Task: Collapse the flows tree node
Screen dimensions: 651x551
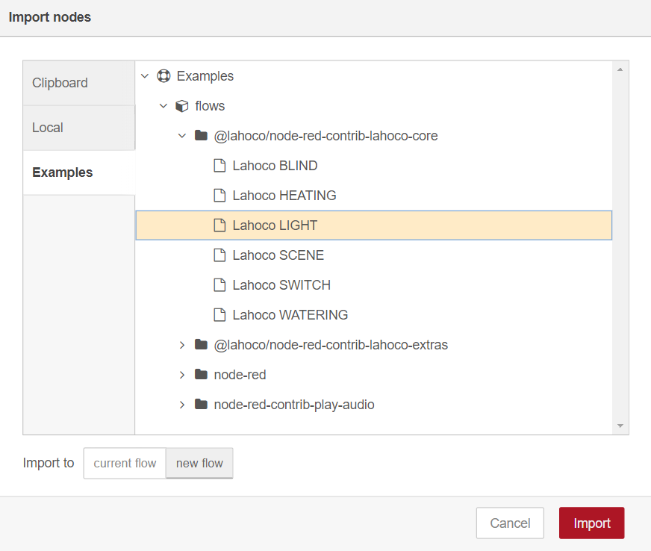Action: click(163, 106)
